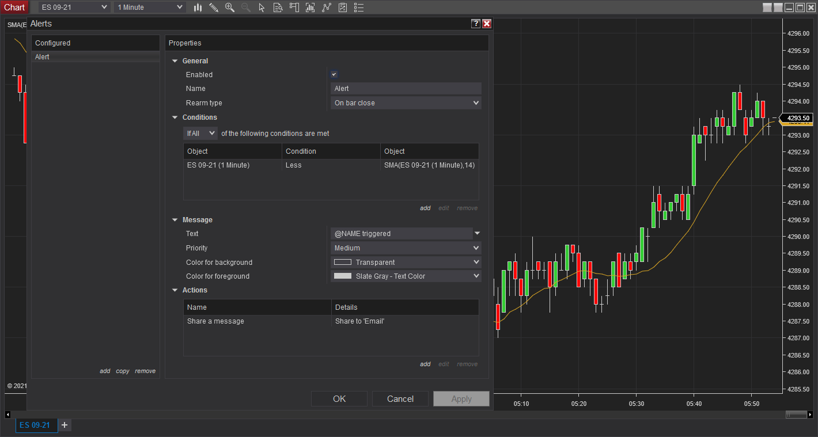818x437 pixels.
Task: Select the drawing tools pencil icon
Action: tap(214, 7)
